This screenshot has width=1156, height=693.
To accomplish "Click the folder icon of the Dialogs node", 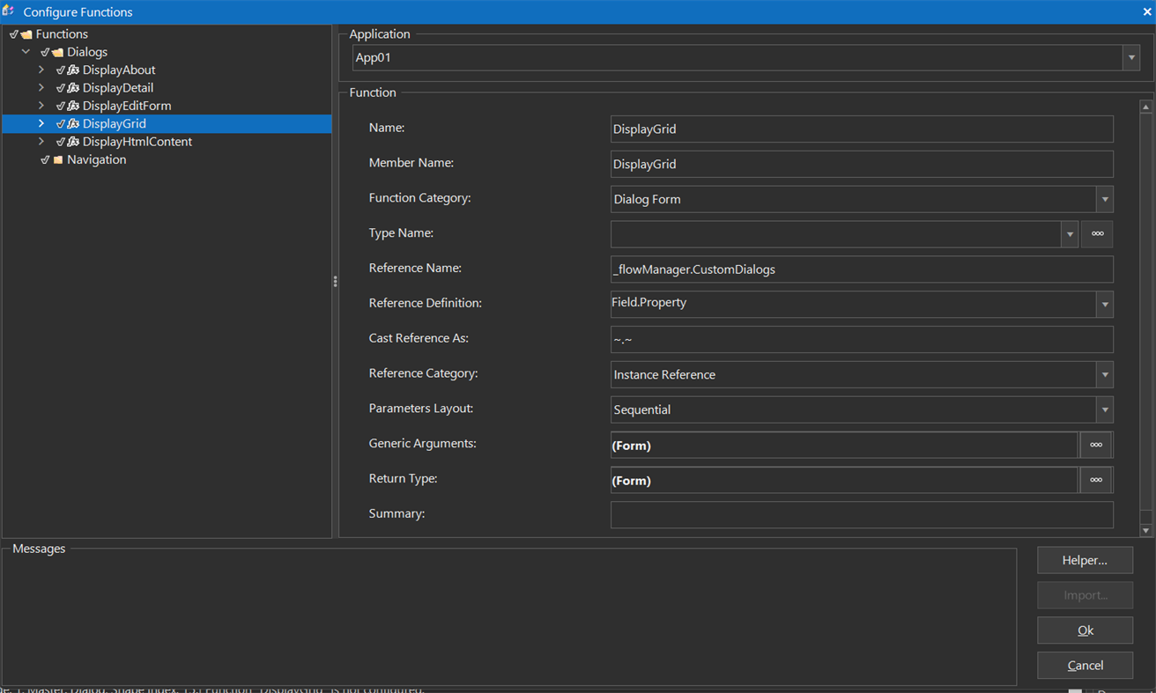I will click(57, 53).
